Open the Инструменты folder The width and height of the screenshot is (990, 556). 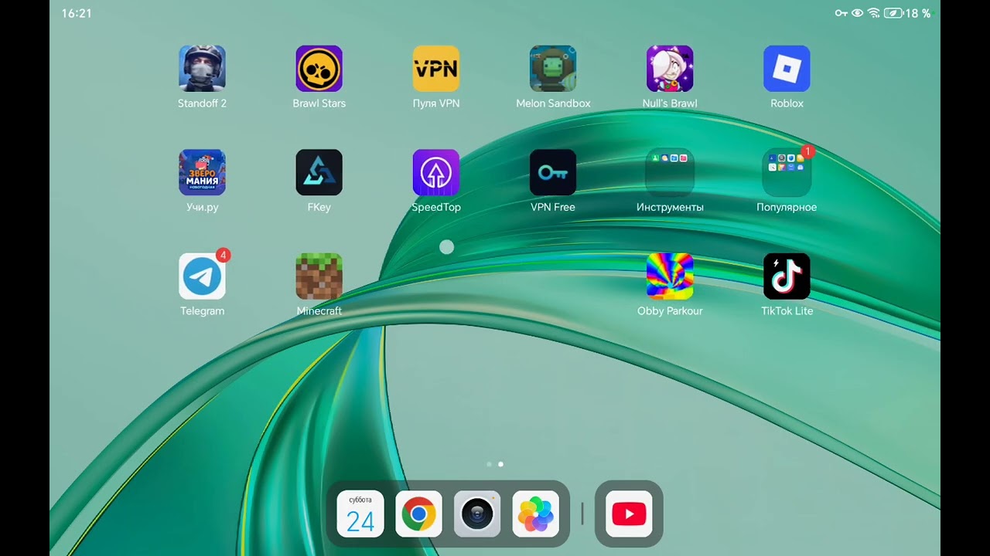coord(670,172)
